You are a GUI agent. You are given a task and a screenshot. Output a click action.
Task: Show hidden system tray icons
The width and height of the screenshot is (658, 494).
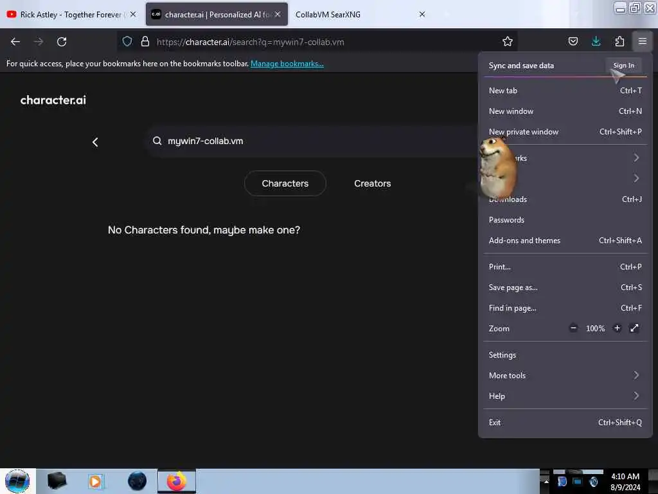[x=546, y=481]
